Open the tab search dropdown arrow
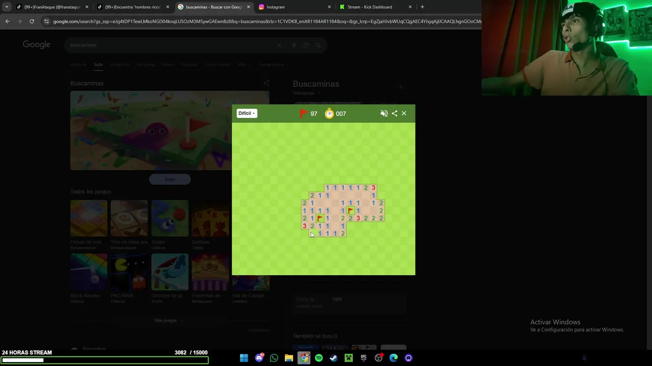652x366 pixels. tap(6, 7)
